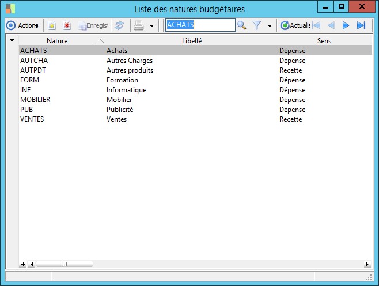Select the ACHATS row

(195, 50)
